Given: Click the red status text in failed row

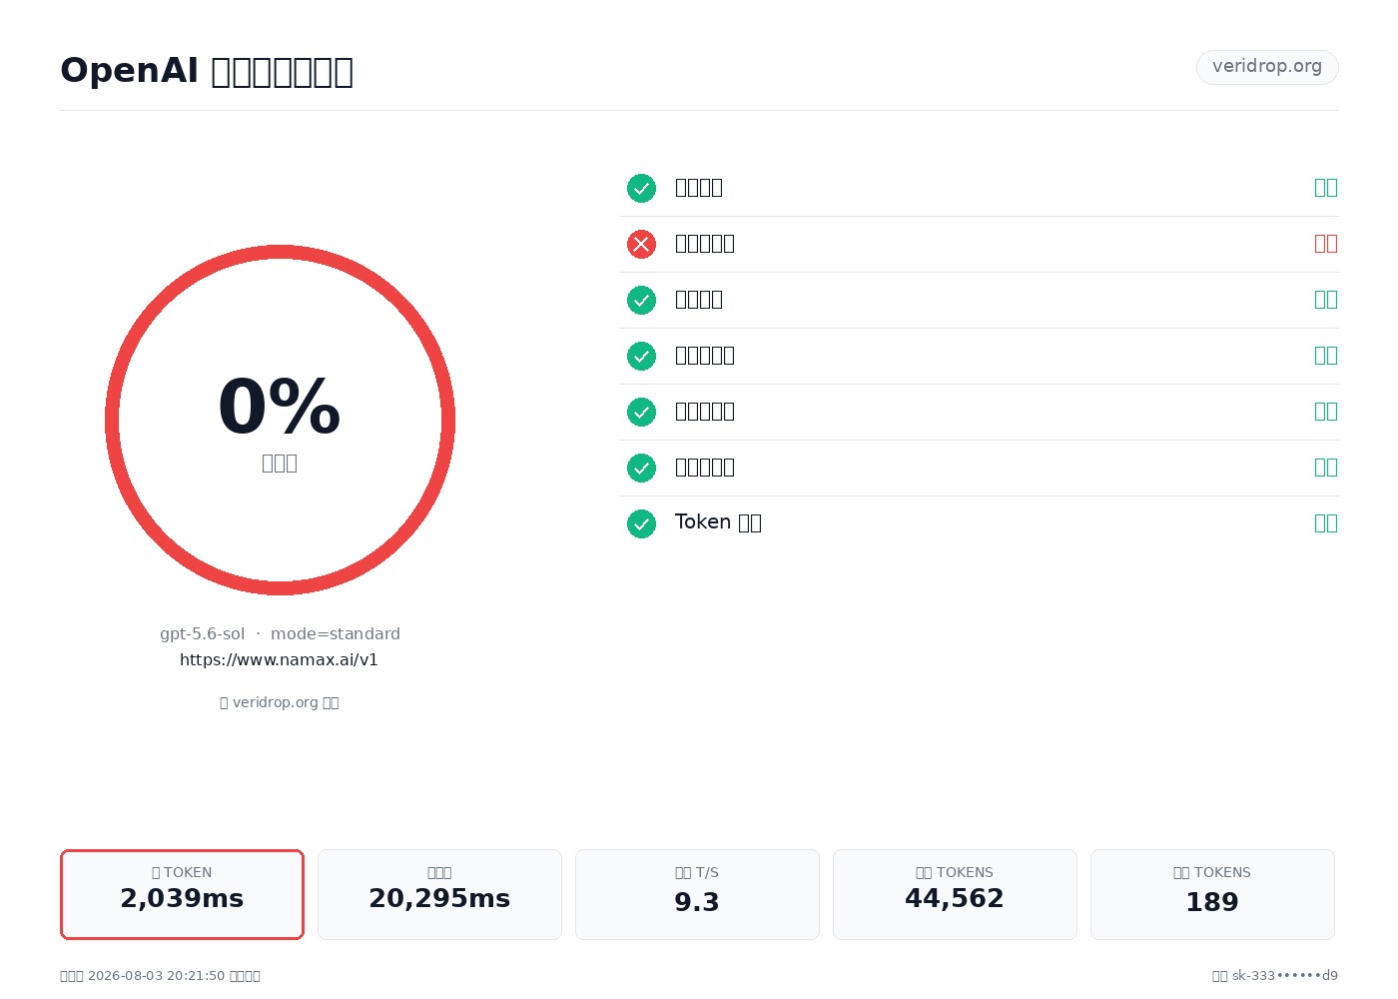Looking at the screenshot, I should (1325, 244).
